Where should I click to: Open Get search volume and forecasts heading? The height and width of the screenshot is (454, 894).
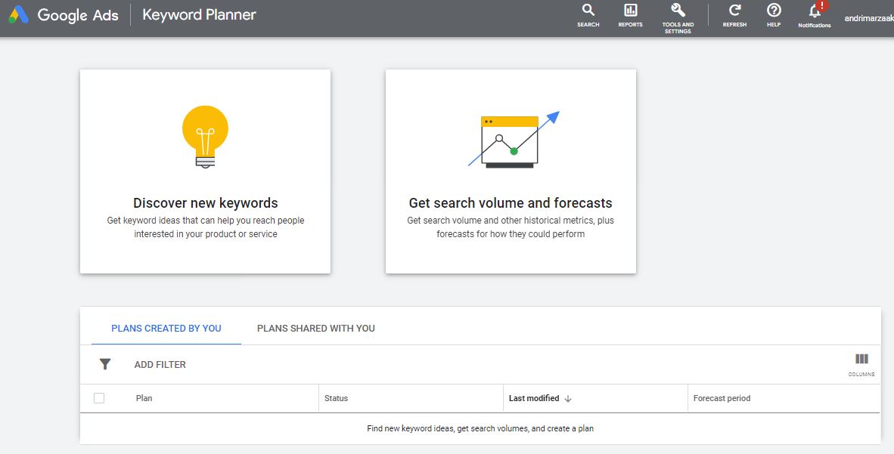click(511, 202)
